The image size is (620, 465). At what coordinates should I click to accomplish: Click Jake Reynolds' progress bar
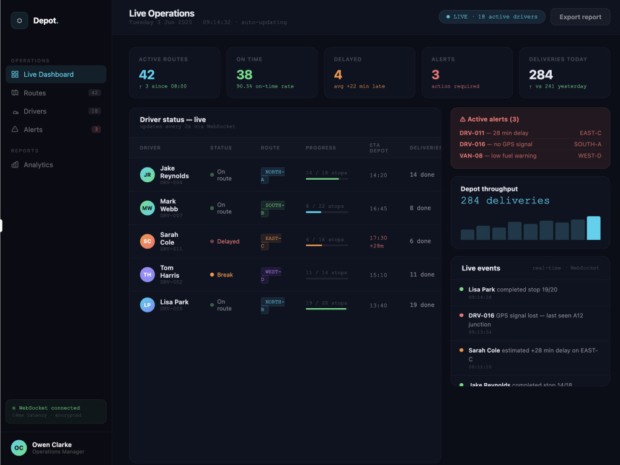point(327,179)
